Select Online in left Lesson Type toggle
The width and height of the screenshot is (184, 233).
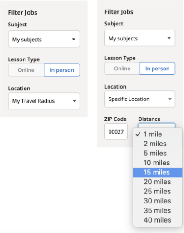(x=26, y=70)
